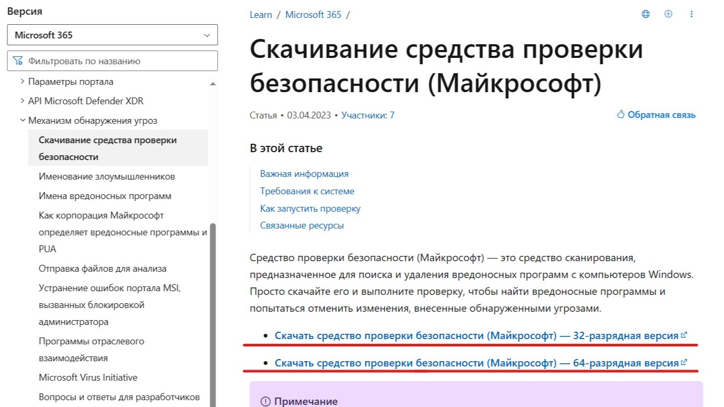
Task: Click external link icon after 32-разрядная версия
Action: coord(684,335)
